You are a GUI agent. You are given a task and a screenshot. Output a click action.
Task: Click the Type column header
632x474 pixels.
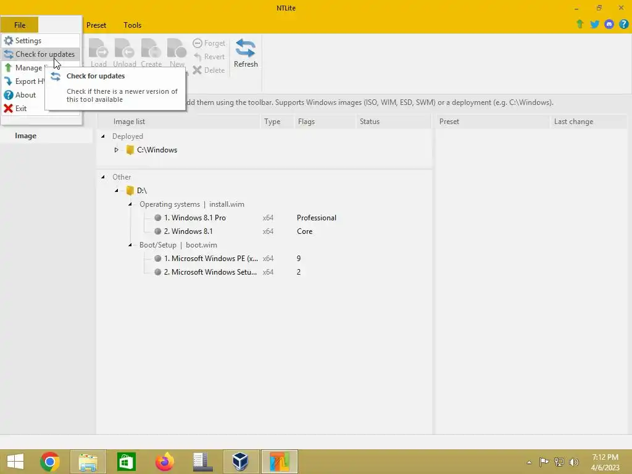click(x=277, y=122)
